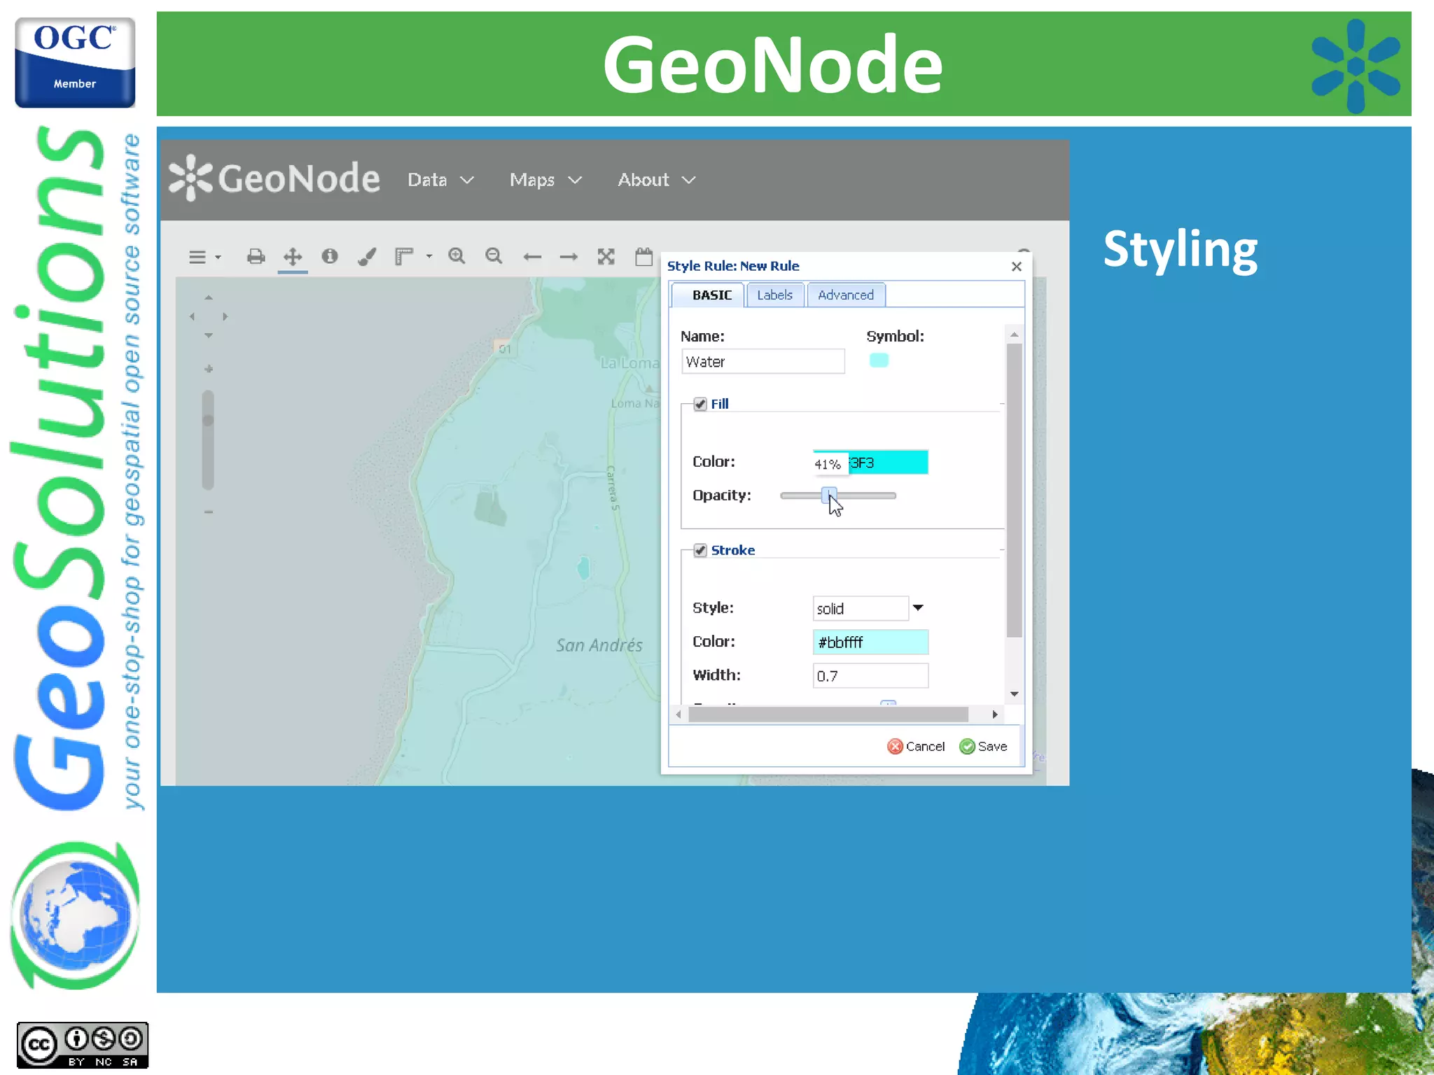
Task: Pan map down arrow
Action: (x=208, y=336)
